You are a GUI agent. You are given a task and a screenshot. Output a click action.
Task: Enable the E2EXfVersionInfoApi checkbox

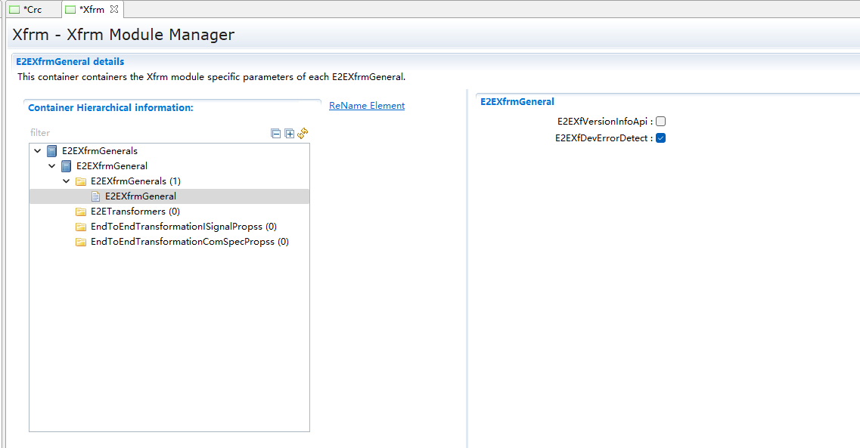[660, 122]
